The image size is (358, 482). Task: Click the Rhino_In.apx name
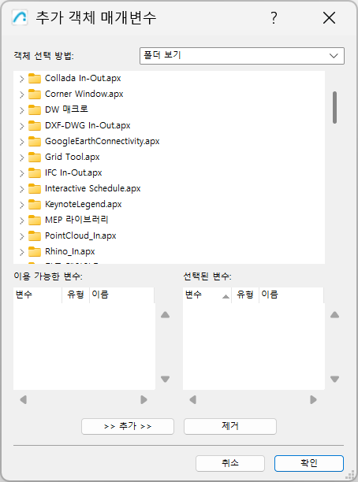click(70, 251)
